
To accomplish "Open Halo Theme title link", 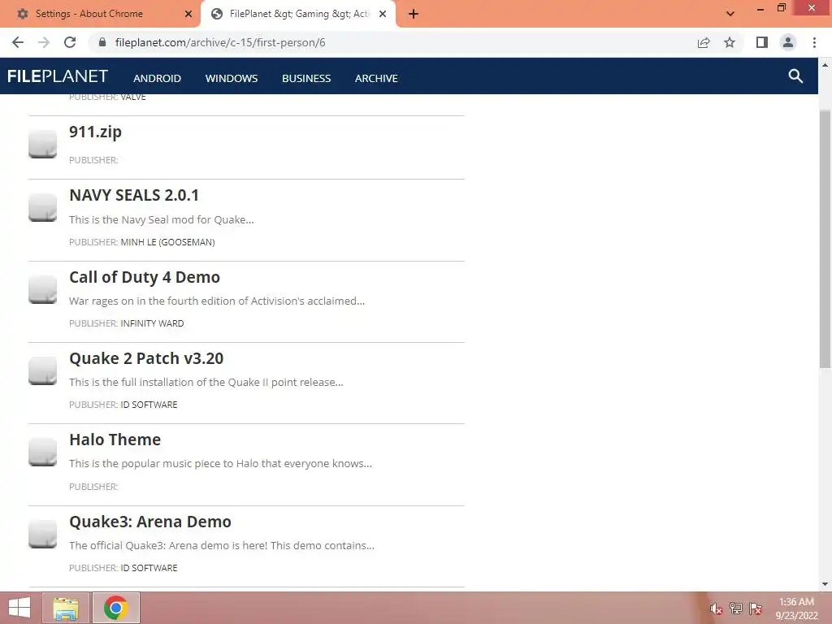I will [x=115, y=440].
